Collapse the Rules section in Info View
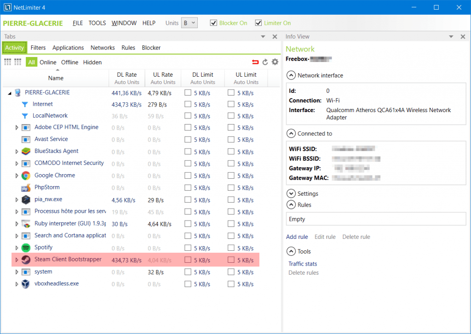This screenshot has height=334, width=471. tap(291, 204)
